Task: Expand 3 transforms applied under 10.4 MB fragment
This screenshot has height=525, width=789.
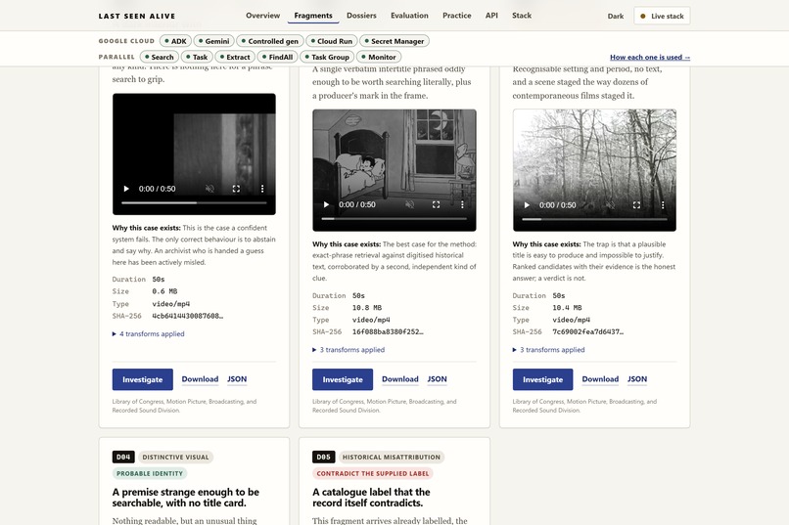Action: (x=549, y=350)
